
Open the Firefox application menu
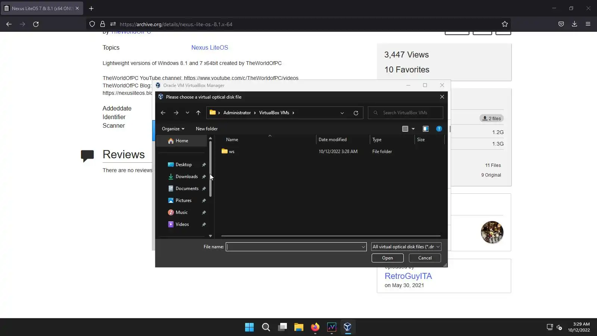(588, 24)
